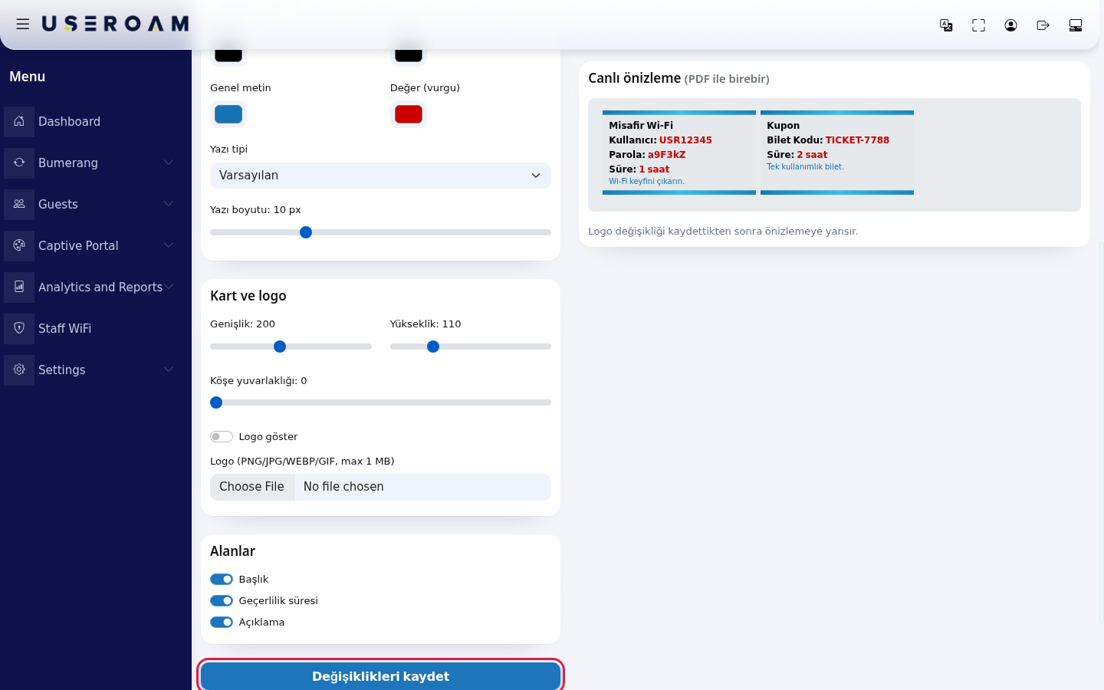Open the Yazı tipi Varsayılan dropdown
This screenshot has width=1104, height=690.
click(x=380, y=176)
